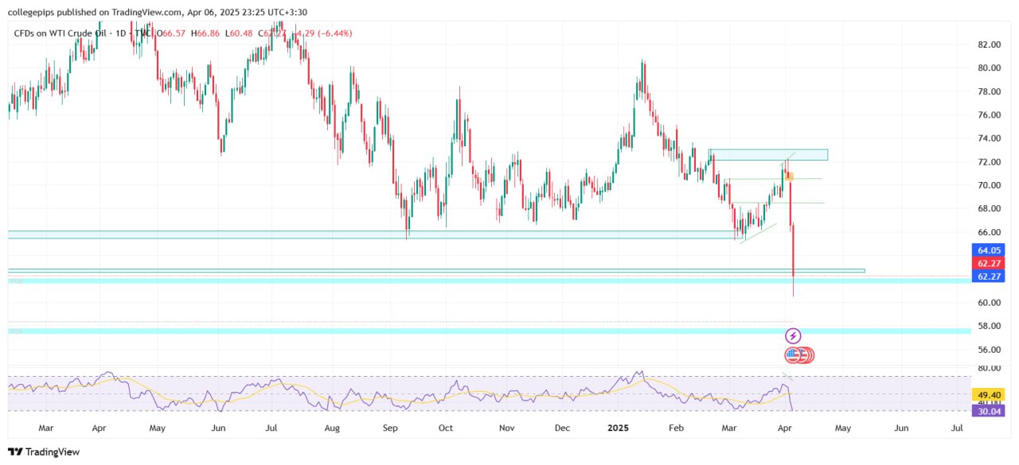Click the light blue supply zone rectangle near 73.00
Screen dimensions: 1019x465
tap(768, 154)
